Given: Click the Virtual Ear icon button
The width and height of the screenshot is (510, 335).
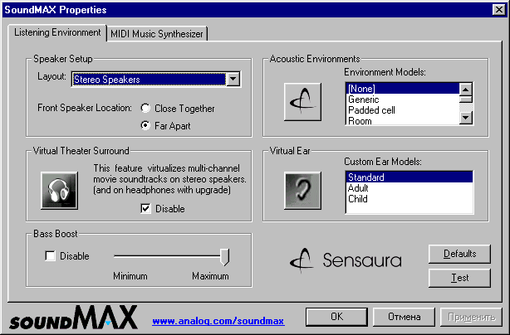Looking at the screenshot, I should (x=302, y=191).
